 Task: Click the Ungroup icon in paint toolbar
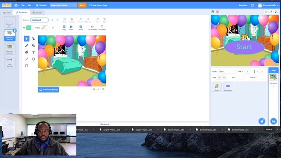71,20
